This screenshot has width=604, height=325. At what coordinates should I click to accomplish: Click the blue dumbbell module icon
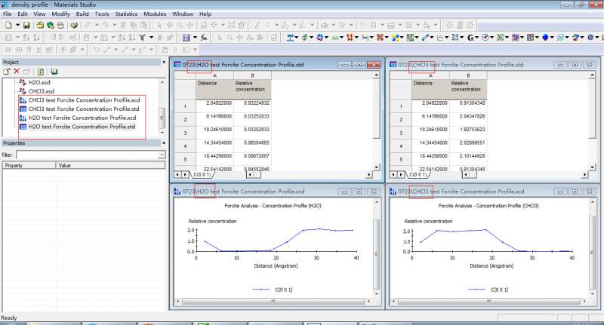tap(425, 37)
